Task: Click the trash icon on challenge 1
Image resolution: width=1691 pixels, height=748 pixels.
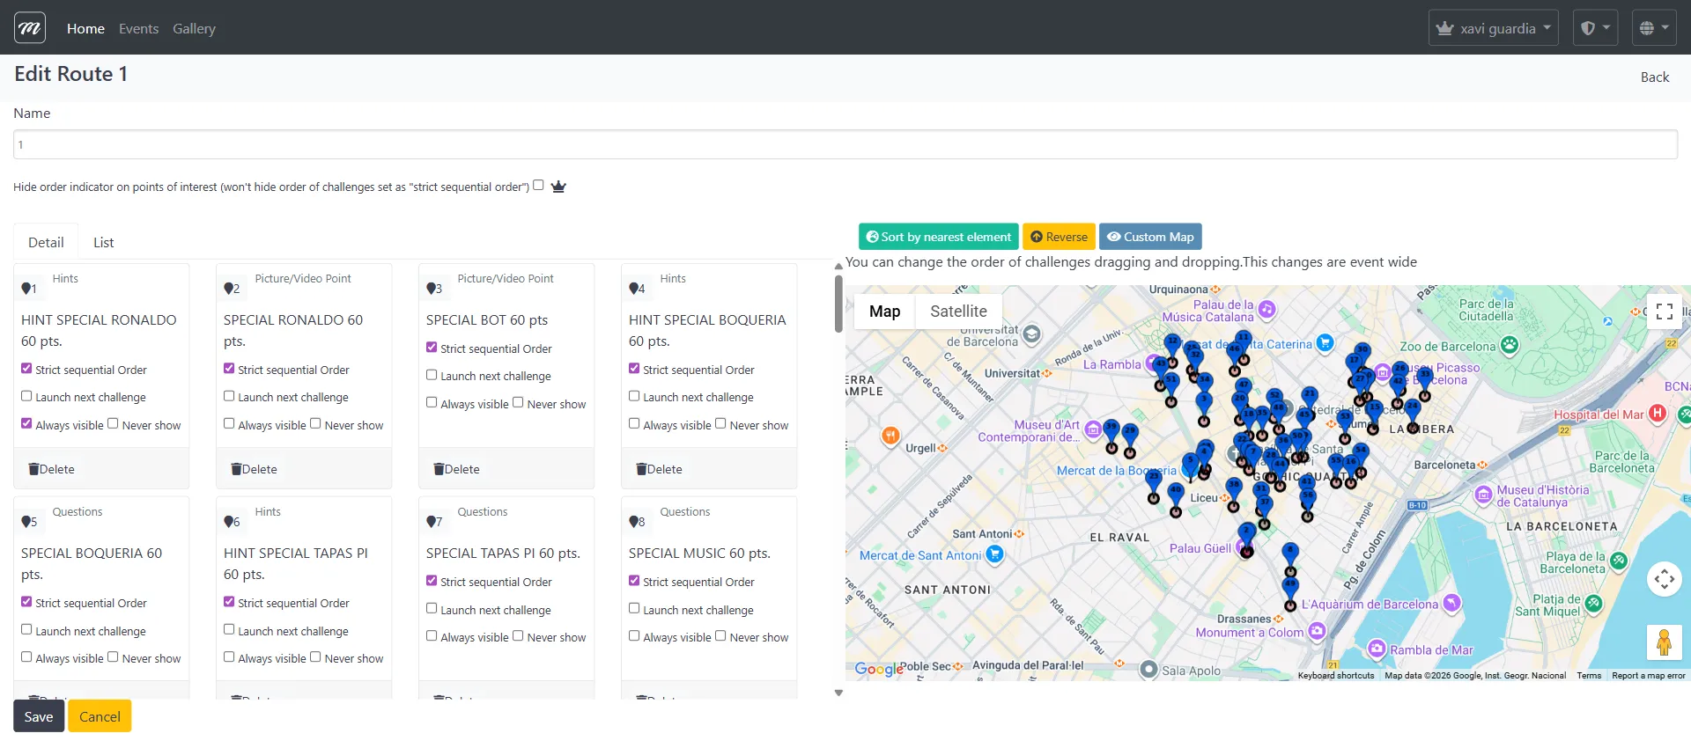Action: [34, 469]
